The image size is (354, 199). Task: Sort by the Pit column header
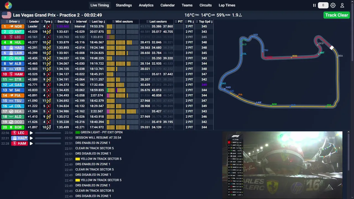[x=190, y=22]
